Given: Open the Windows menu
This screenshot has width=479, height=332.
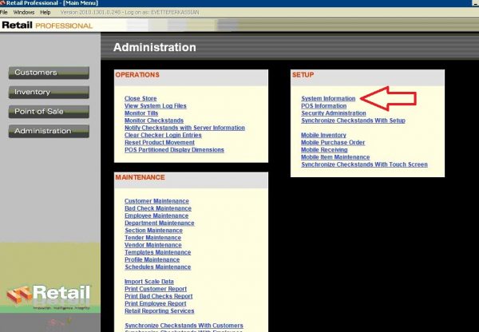Looking at the screenshot, I should tap(24, 13).
